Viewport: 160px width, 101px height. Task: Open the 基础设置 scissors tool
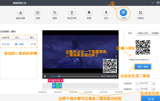click(x=21, y=12)
